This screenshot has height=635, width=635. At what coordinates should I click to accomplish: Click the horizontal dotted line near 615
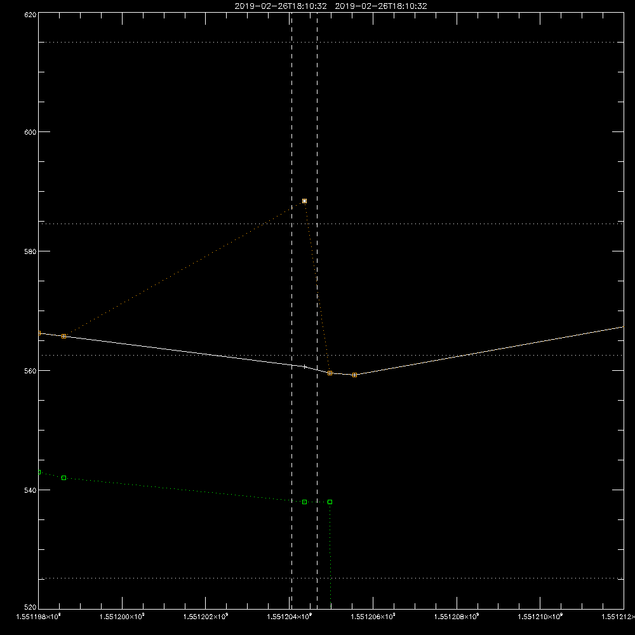coord(331,42)
